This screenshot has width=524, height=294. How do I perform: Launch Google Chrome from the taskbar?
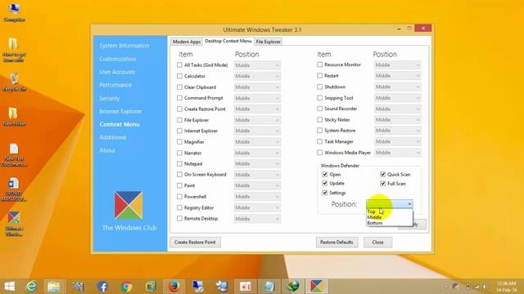pos(126,286)
